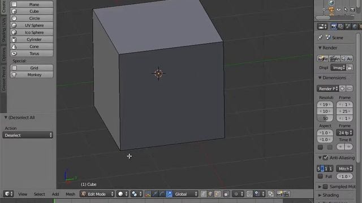Add a Plane mesh primitive

pos(32,5)
